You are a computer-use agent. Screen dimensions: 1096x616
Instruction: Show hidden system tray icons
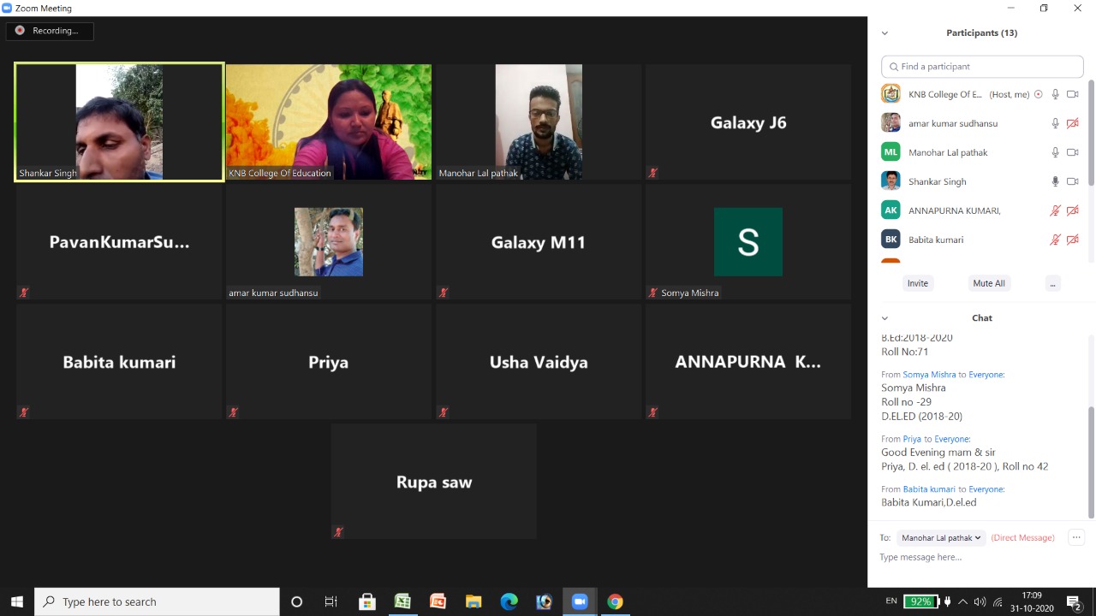(x=962, y=602)
